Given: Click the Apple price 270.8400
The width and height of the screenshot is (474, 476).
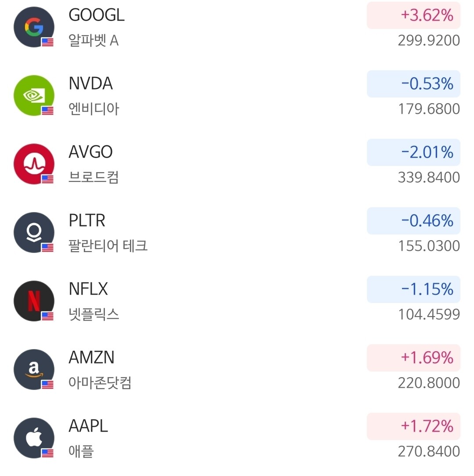Looking at the screenshot, I should click(429, 451).
